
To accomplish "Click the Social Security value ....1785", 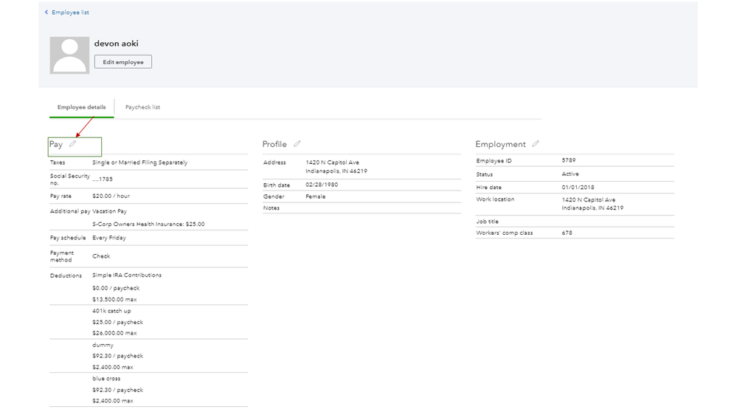I will coord(103,179).
